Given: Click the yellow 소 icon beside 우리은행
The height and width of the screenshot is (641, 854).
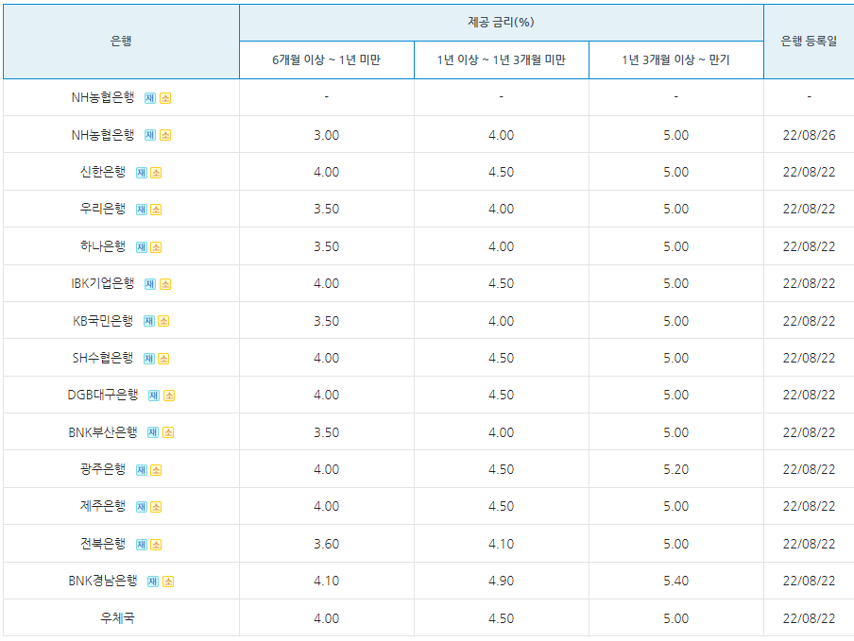Looking at the screenshot, I should click(156, 210).
